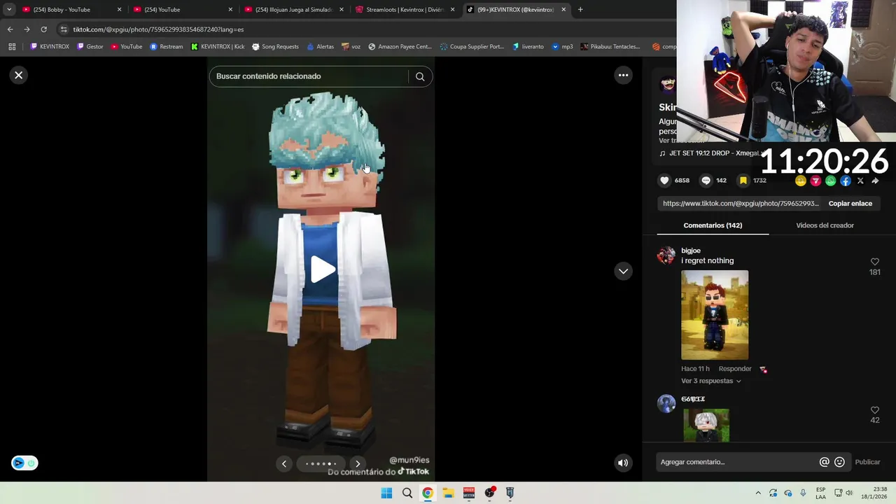Open the emoji picker in comment box
896x504 pixels.
[839, 462]
